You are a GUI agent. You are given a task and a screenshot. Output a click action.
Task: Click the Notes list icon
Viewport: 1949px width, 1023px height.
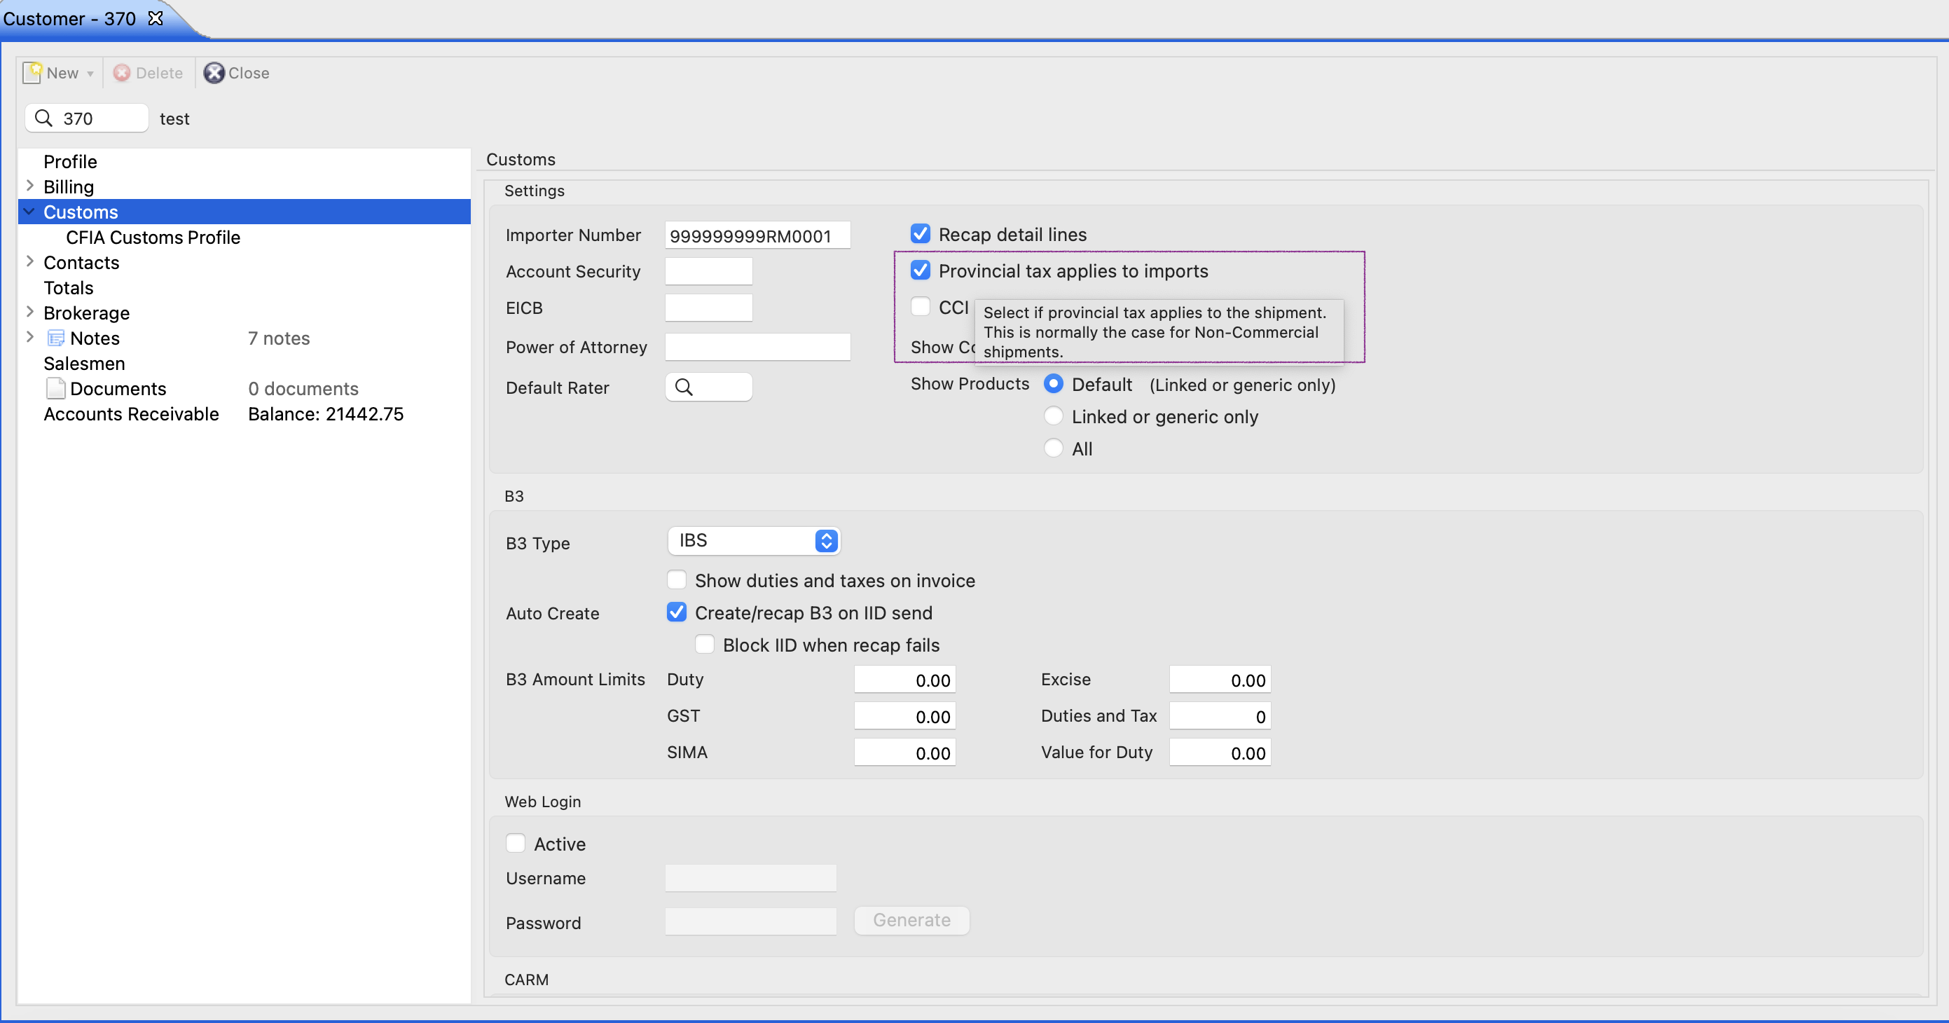[x=56, y=338]
